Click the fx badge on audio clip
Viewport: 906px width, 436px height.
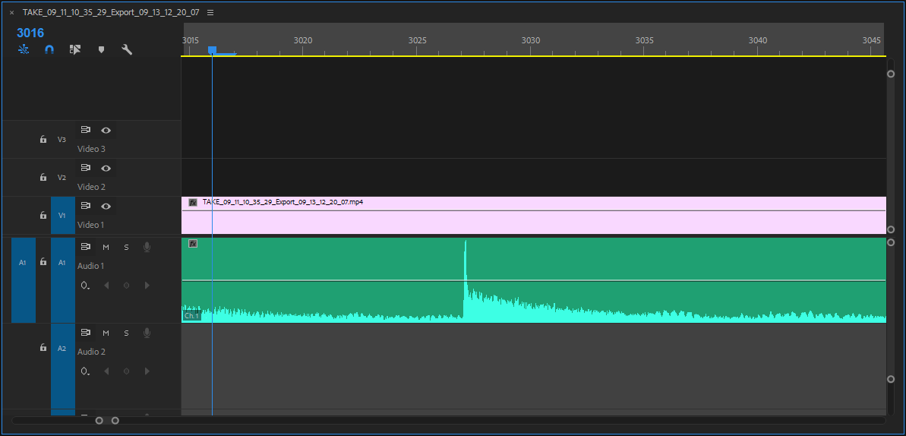(193, 243)
